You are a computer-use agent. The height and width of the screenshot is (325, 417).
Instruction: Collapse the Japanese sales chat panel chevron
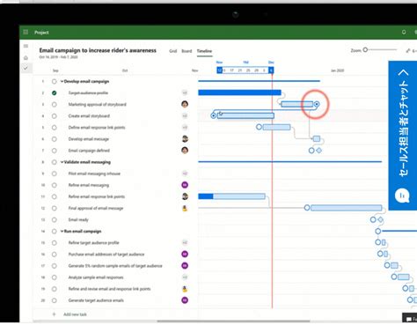point(404,72)
